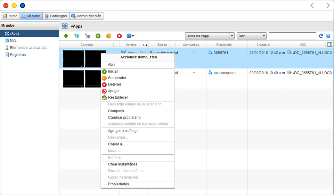Click the blue refresh icon

click(x=321, y=36)
